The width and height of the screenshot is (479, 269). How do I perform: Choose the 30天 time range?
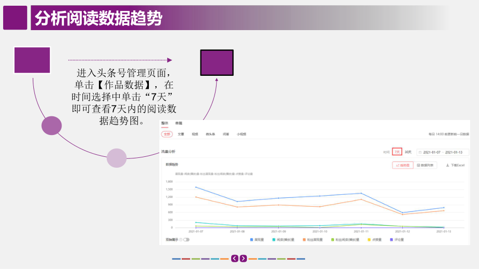tap(408, 152)
